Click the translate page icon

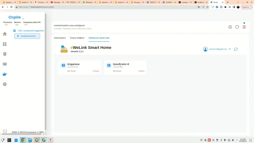[x=199, y=7]
